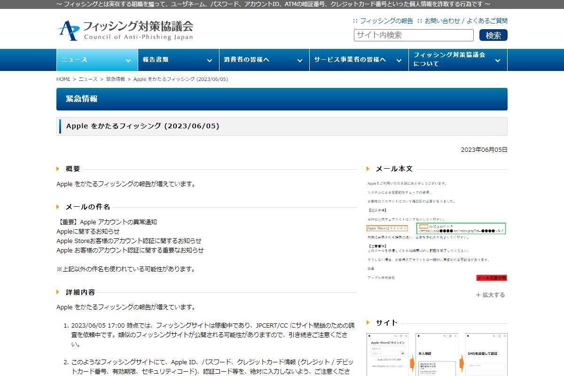
Task: Go to 緊急情報 in the breadcrumb
Action: click(x=115, y=79)
